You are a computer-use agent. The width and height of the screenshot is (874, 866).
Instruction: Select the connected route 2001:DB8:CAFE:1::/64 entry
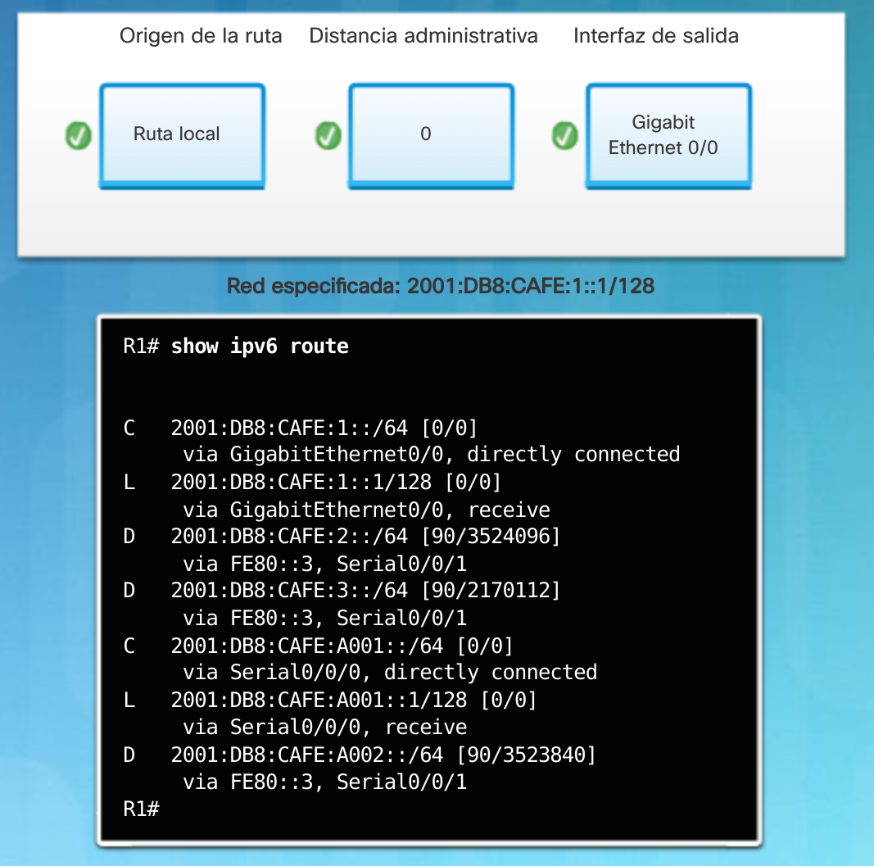point(324,428)
